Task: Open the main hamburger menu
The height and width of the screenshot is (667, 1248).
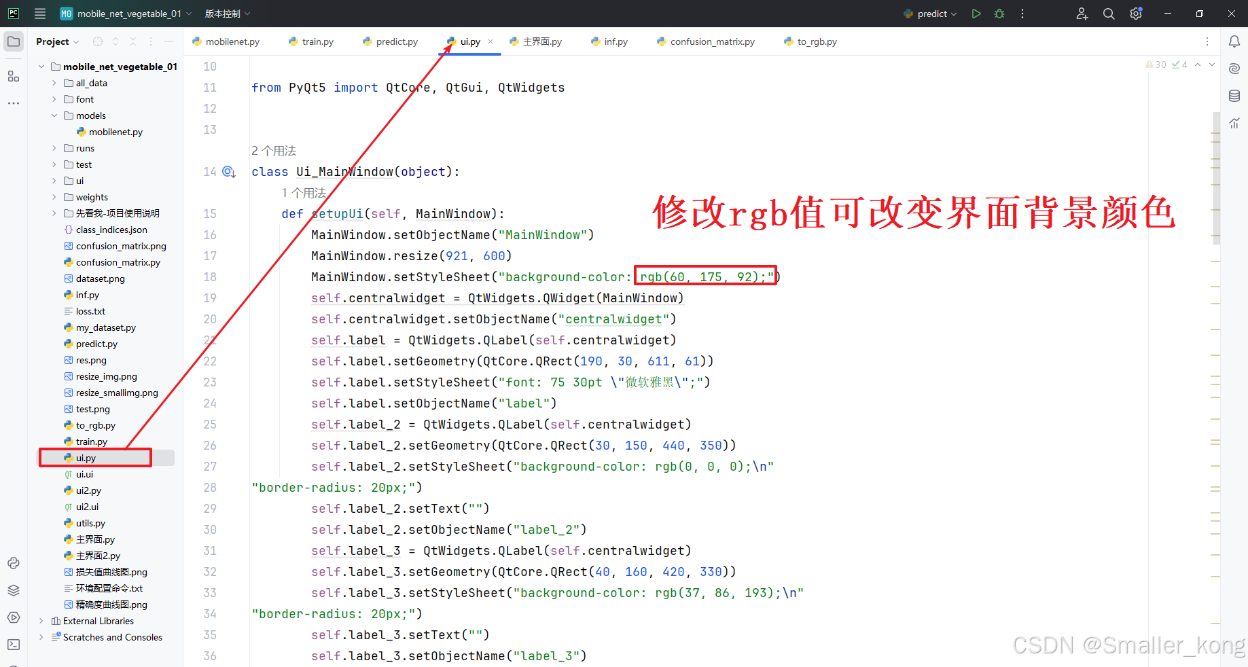Action: (x=40, y=14)
